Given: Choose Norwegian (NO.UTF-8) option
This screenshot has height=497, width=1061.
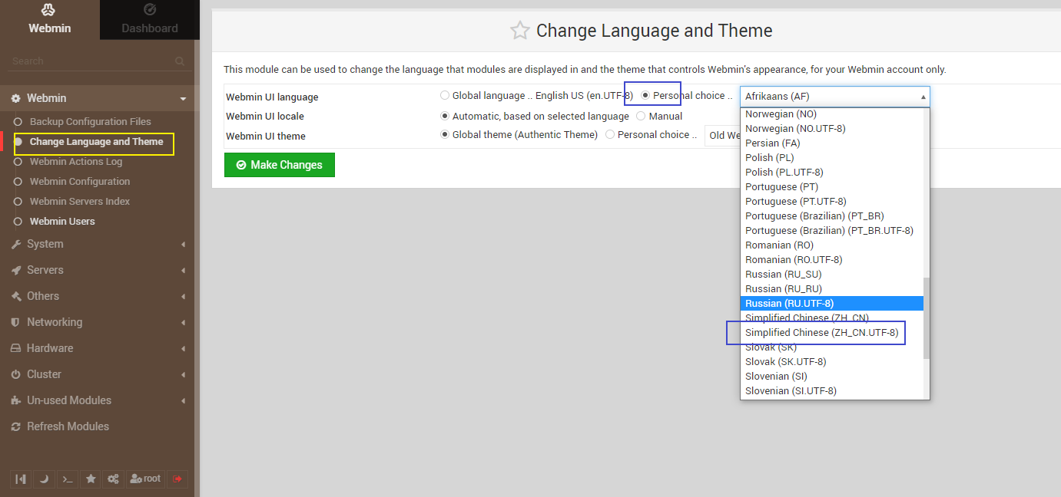Looking at the screenshot, I should point(832,129).
